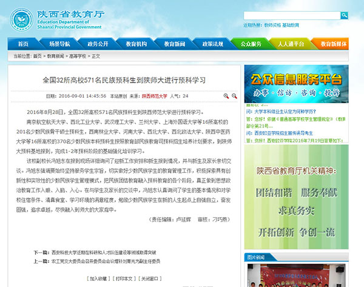The width and height of the screenshot is (364, 287).
Task: Click the zoom-out magnifier icon
Action: (234, 96)
